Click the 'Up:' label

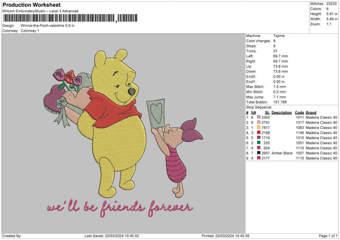tap(249, 66)
